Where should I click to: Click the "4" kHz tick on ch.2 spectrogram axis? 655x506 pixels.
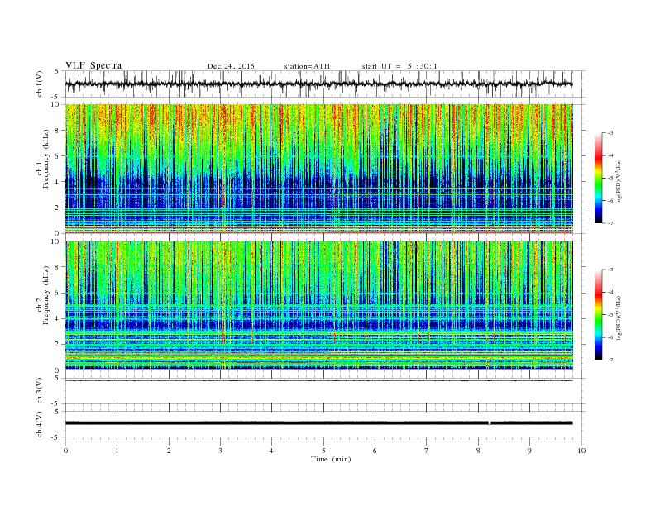tap(57, 319)
